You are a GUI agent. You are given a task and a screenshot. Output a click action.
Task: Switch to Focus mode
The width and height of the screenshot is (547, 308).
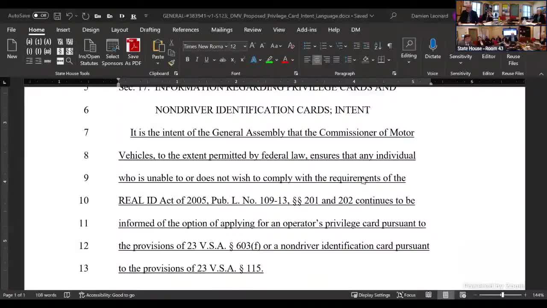[x=406, y=295]
